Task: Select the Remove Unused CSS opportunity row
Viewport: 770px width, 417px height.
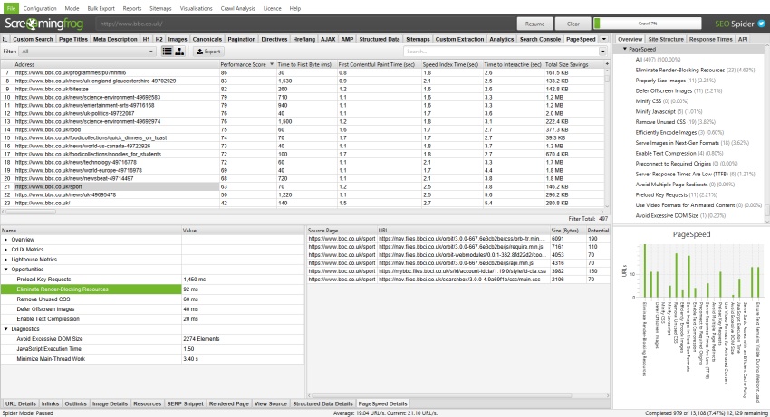Action: click(45, 299)
